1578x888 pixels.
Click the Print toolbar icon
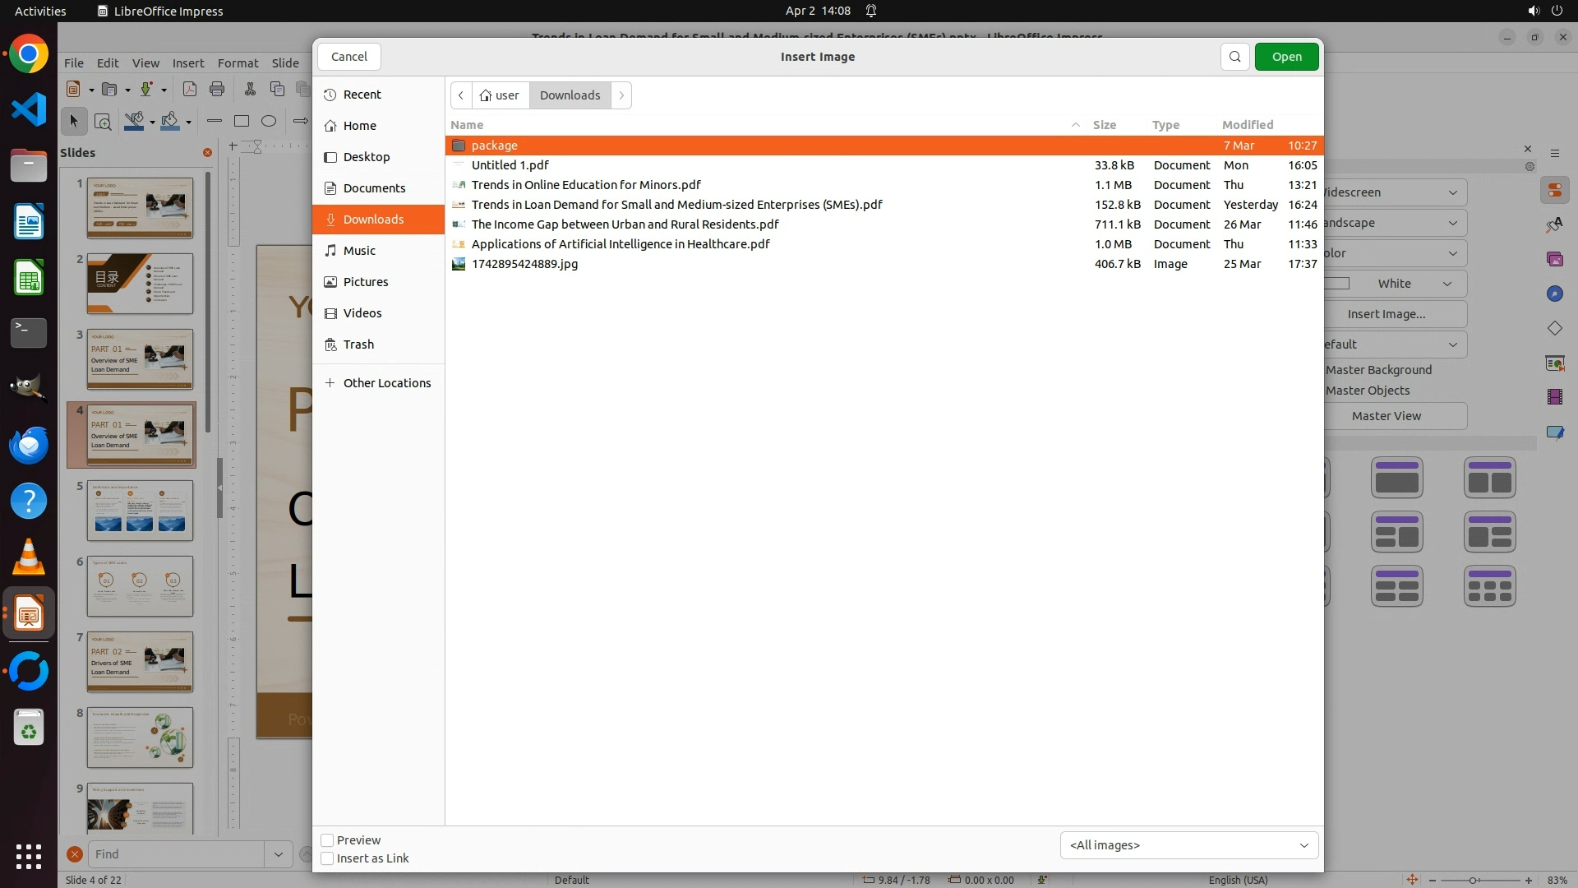(x=217, y=89)
